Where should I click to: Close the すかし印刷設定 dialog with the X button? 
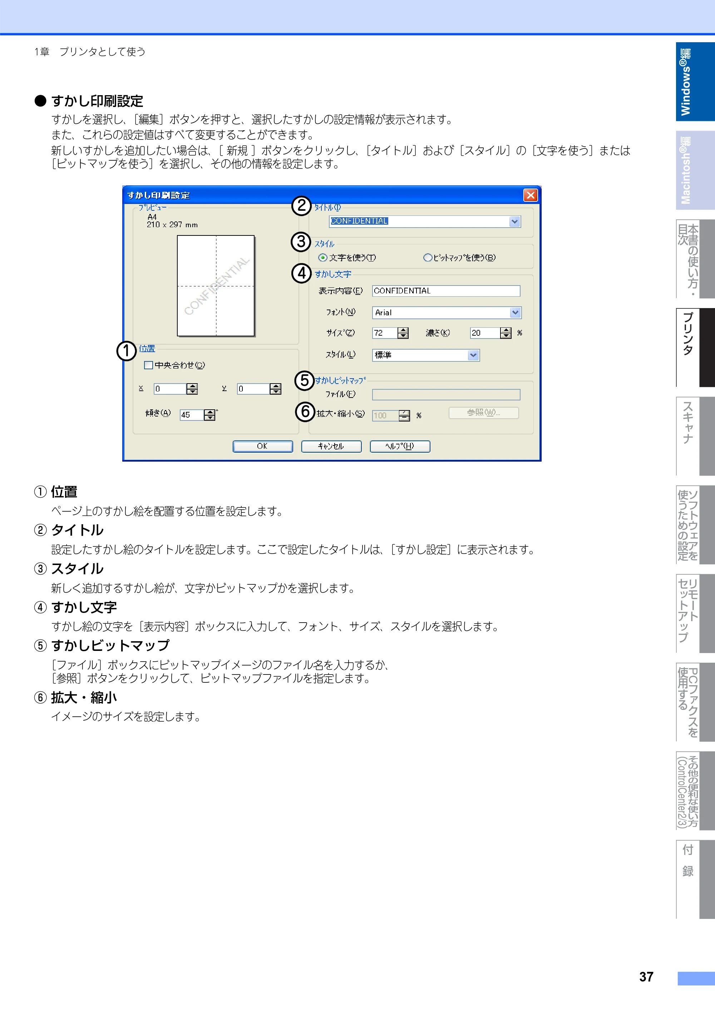[x=530, y=195]
